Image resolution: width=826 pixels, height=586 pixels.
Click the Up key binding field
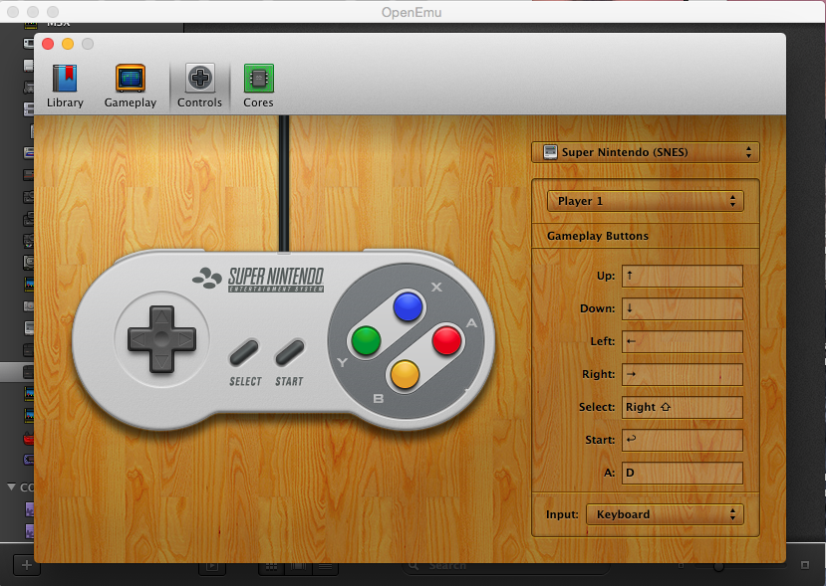(683, 277)
